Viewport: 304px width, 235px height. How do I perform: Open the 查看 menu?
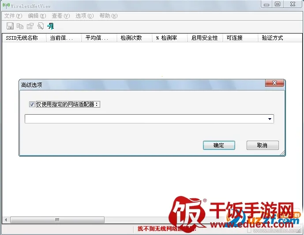[x=60, y=16]
